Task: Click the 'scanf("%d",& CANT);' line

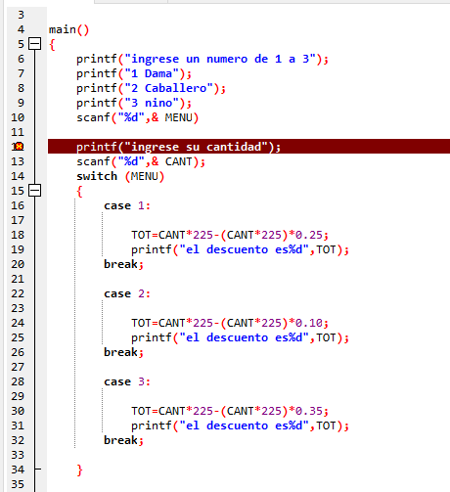Action: pos(141,161)
